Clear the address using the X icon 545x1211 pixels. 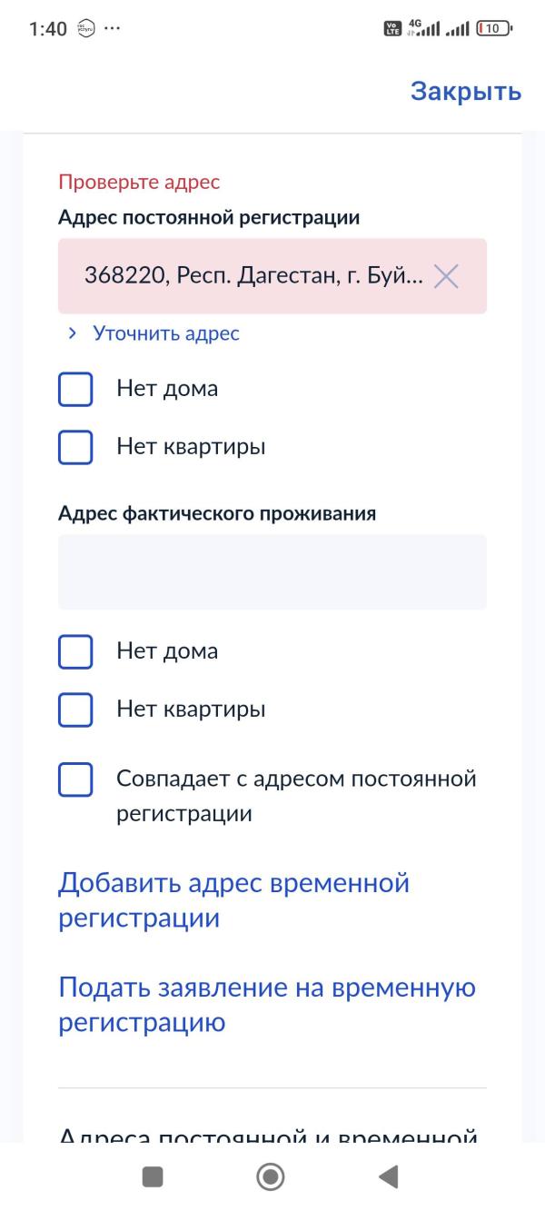click(448, 277)
